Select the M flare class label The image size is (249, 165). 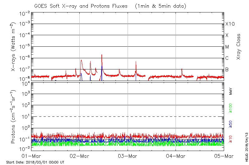[227, 47]
